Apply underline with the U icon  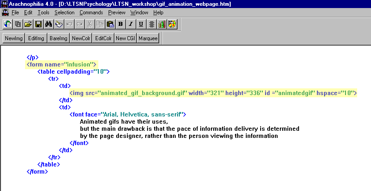coord(141,24)
